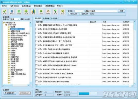The height and width of the screenshot is (99, 138).
Task: Click the node icon beside 交通建设部
Action: click(x=9, y=61)
